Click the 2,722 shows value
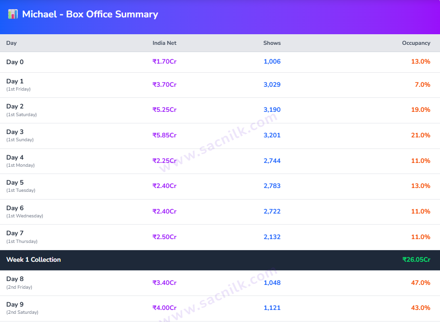 point(272,212)
